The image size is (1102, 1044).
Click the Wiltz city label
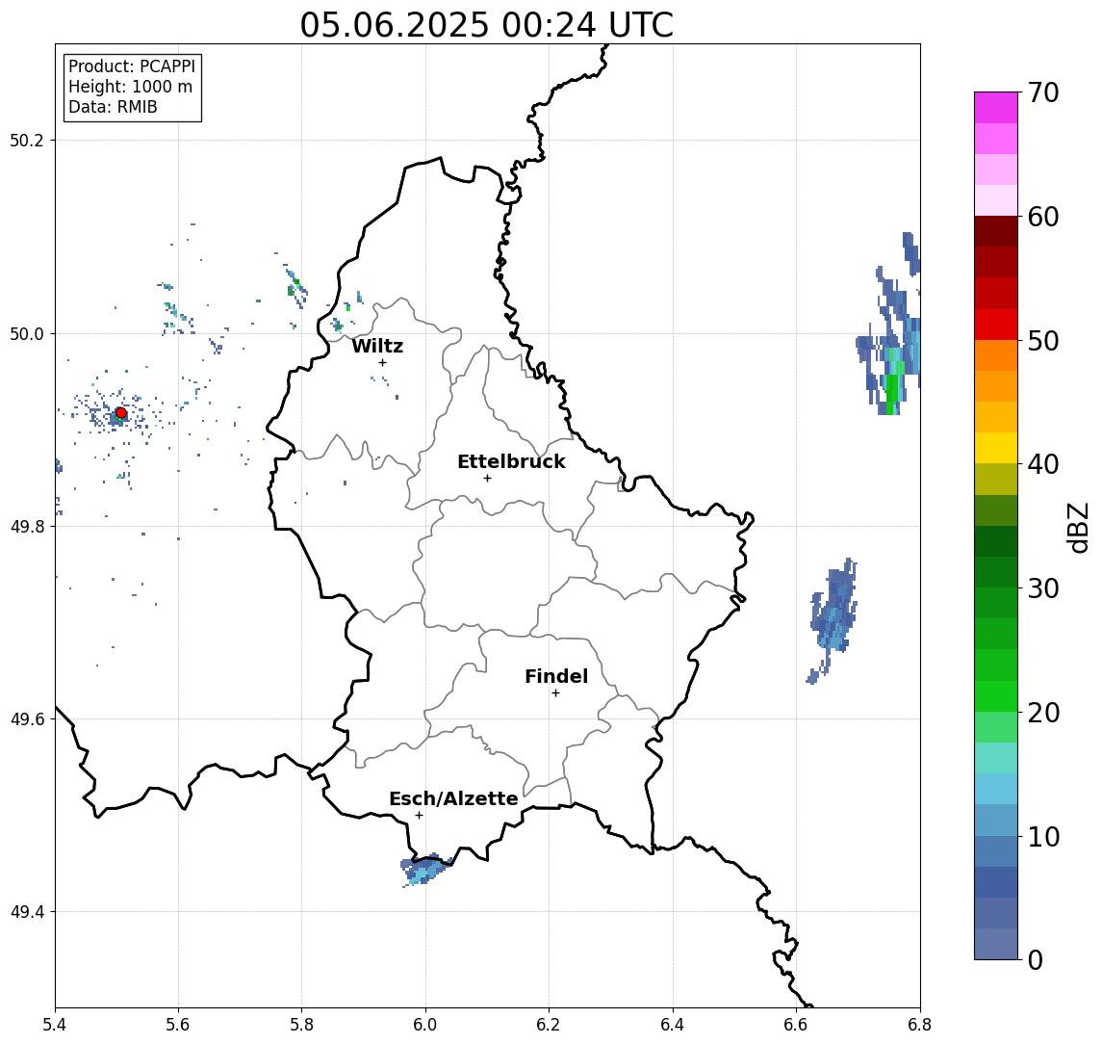pyautogui.click(x=377, y=346)
